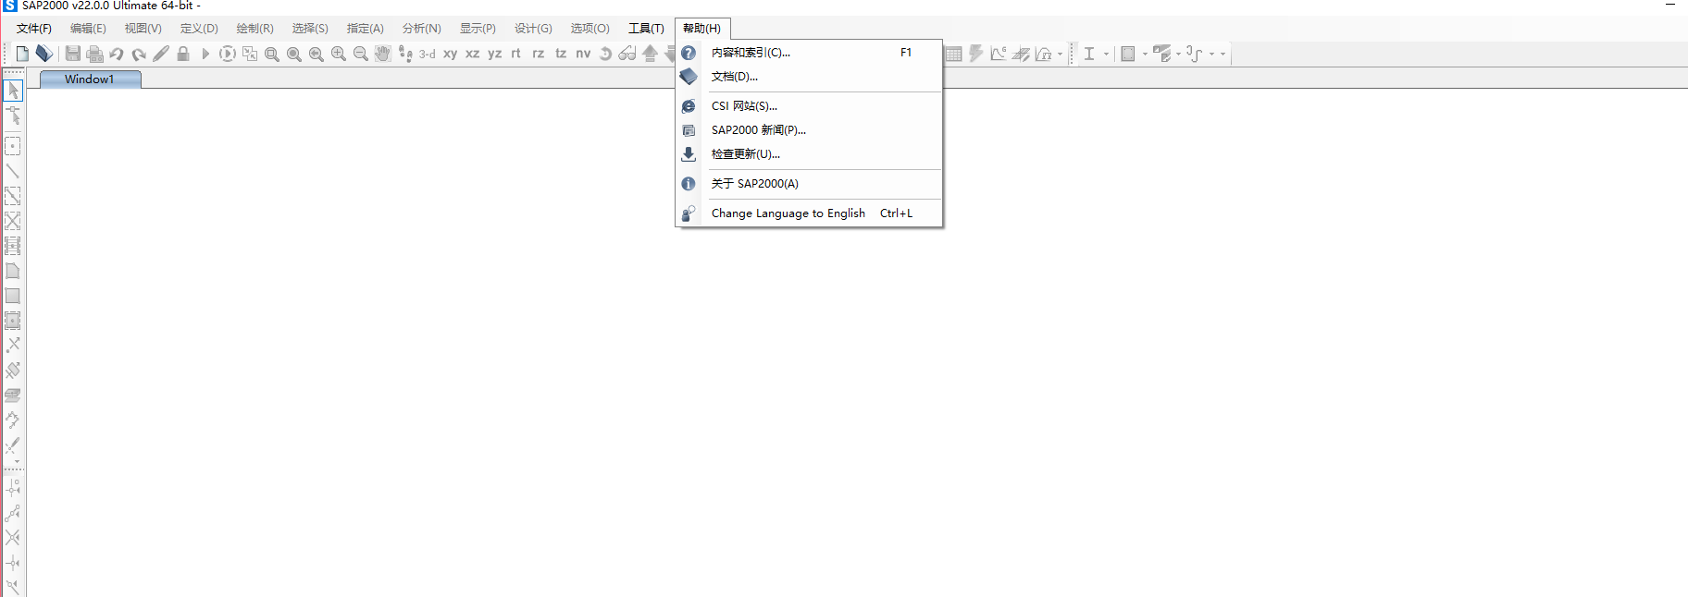The width and height of the screenshot is (1688, 597).
Task: Click the tz view button
Action: point(561,54)
